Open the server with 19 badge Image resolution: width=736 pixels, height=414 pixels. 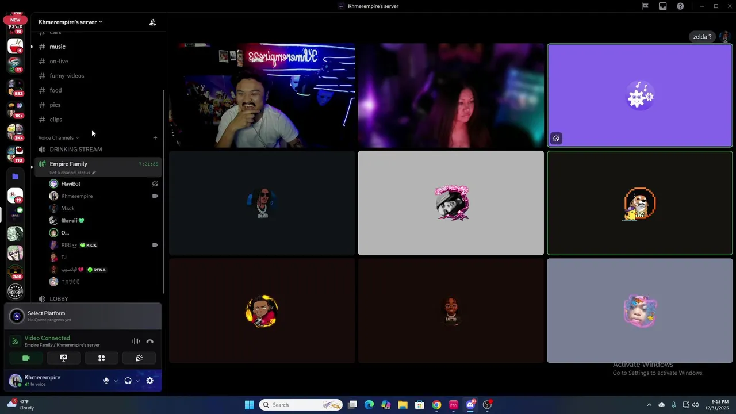(x=16, y=195)
